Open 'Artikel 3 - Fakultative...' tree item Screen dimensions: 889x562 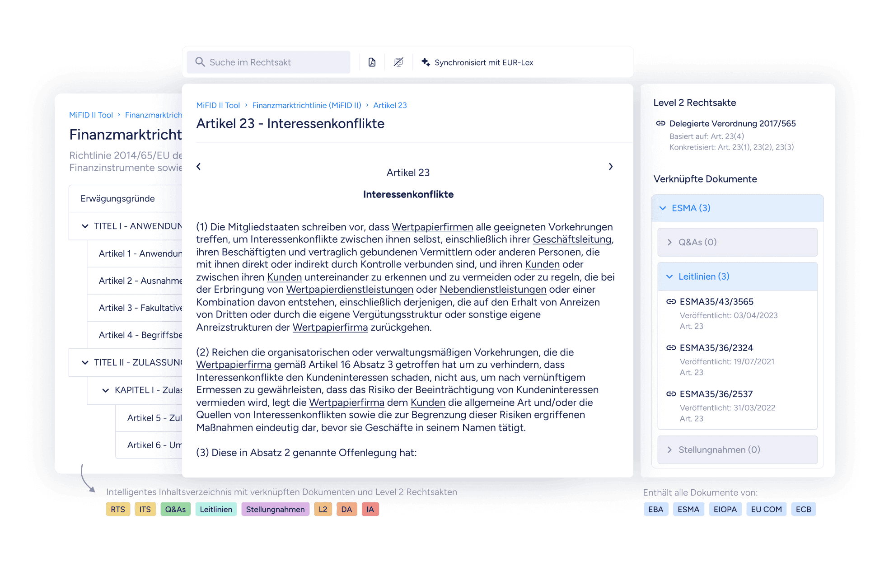(x=135, y=308)
